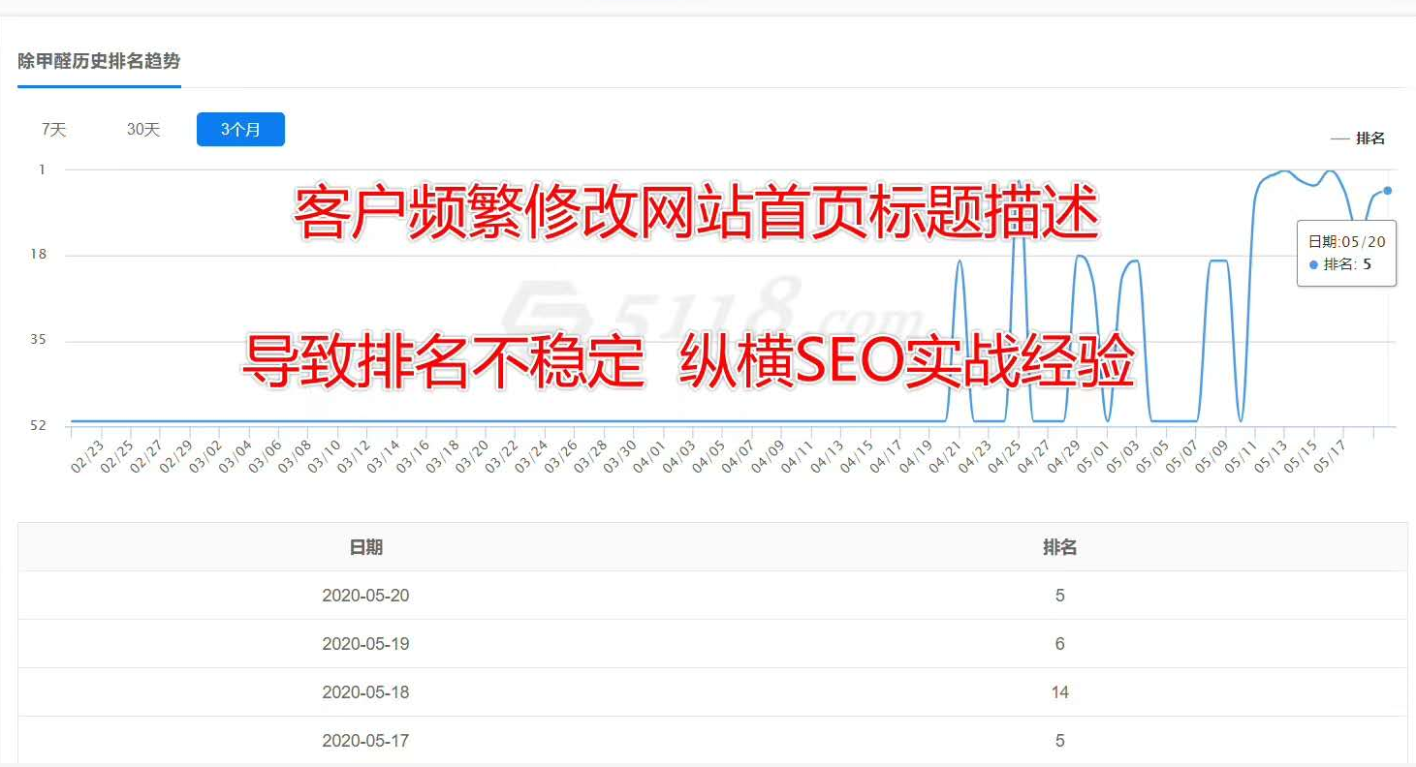Click the active 3个月 range button
The image size is (1416, 767).
(240, 130)
